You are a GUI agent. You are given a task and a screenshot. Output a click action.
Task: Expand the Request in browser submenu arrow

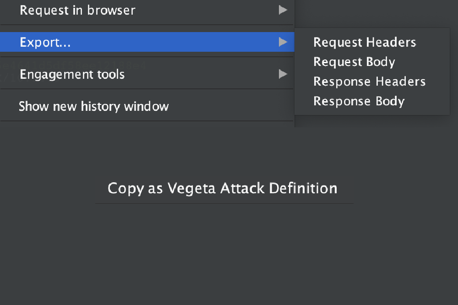pos(283,10)
